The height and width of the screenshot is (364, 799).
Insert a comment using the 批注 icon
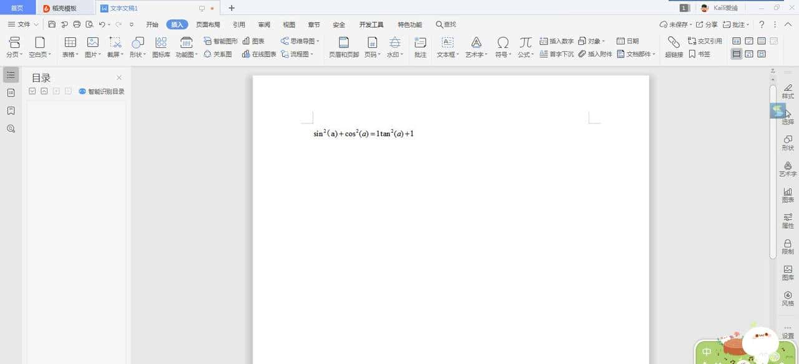coord(419,44)
